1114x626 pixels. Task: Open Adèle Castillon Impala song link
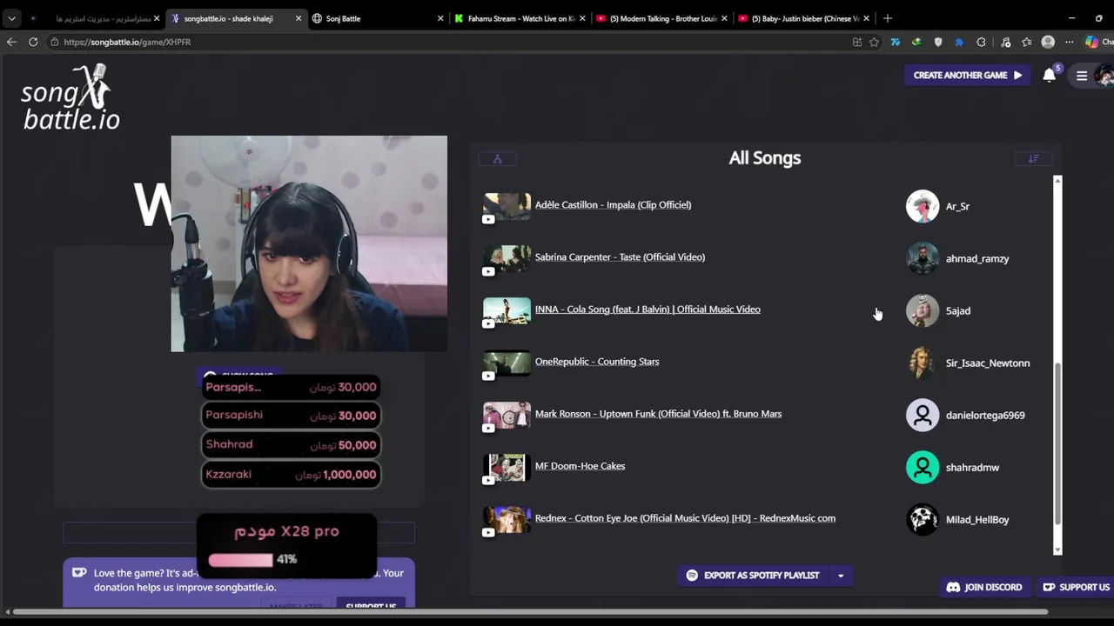(x=613, y=205)
